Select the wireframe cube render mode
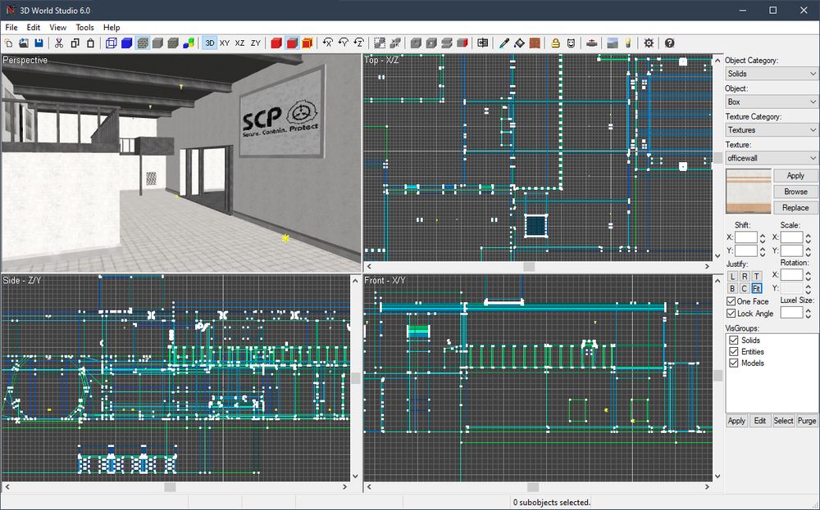Viewport: 820px width, 510px height. (x=111, y=43)
